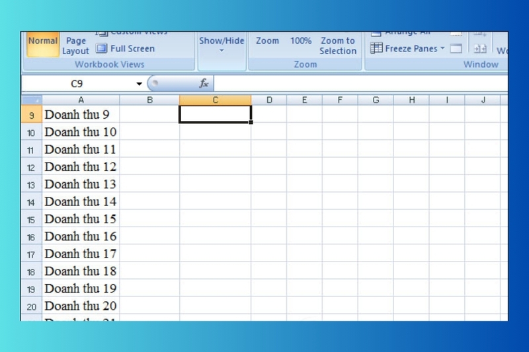529x352 pixels.
Task: Select column C header
Action: (216, 100)
